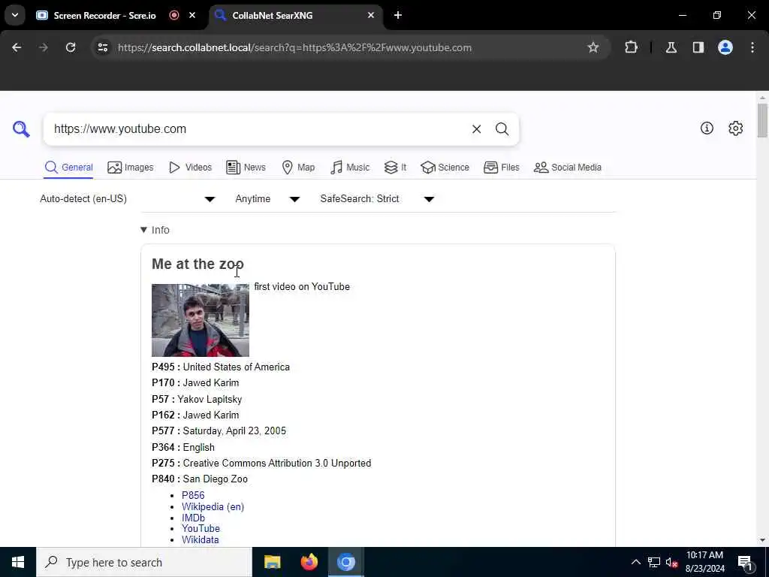The width and height of the screenshot is (769, 577).
Task: Clear the search query with the X icon
Action: point(476,129)
